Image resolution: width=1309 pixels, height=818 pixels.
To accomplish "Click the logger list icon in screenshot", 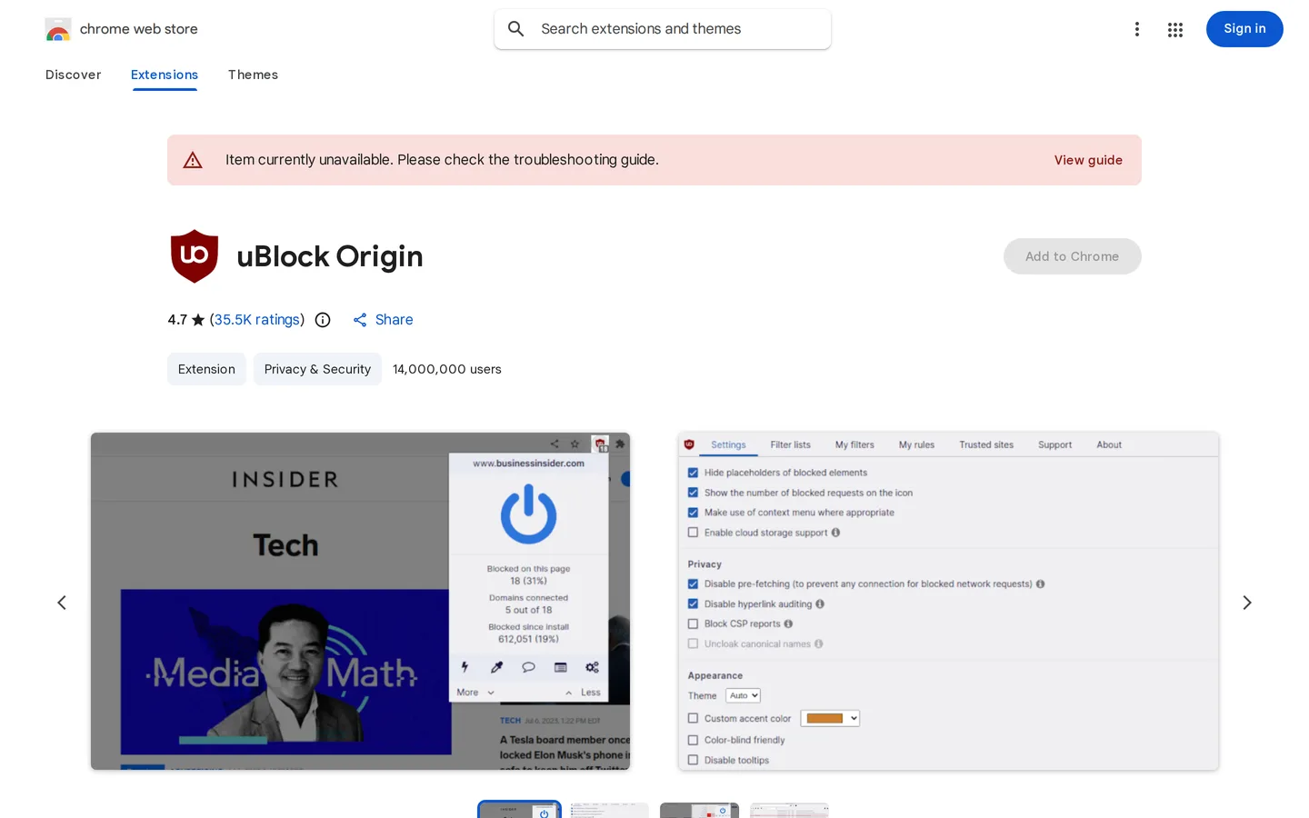I will pos(560,667).
